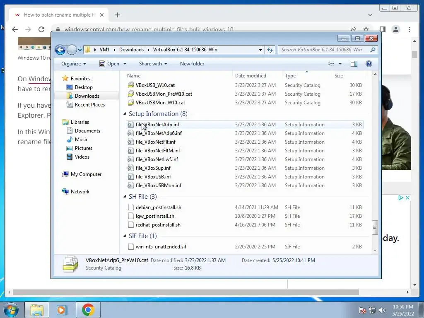Open Explorer help question mark icon
424x318 pixels.
(x=369, y=64)
